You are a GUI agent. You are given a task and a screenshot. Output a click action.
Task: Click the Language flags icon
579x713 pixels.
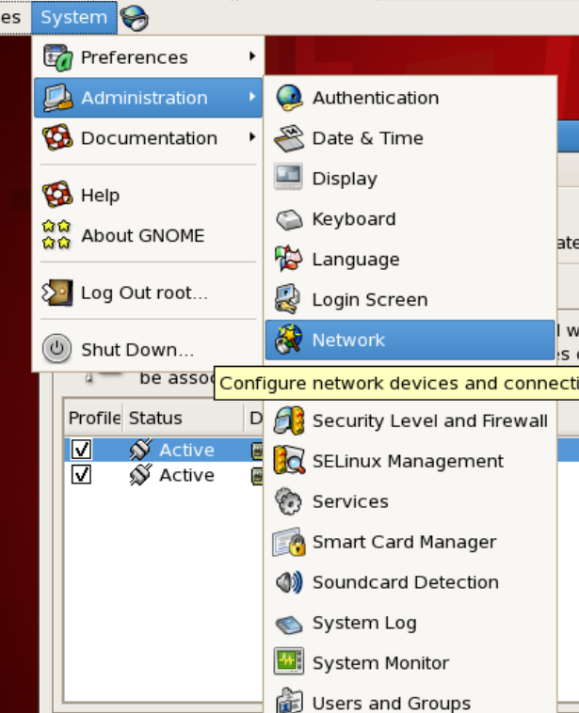point(289,259)
